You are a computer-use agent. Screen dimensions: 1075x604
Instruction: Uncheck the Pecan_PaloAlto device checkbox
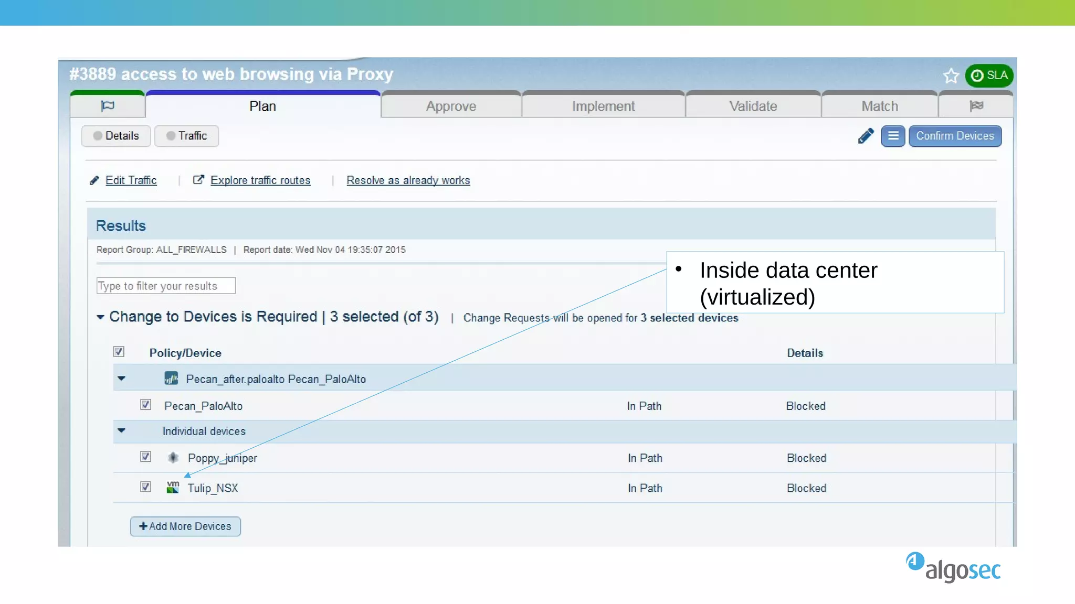pyautogui.click(x=145, y=405)
